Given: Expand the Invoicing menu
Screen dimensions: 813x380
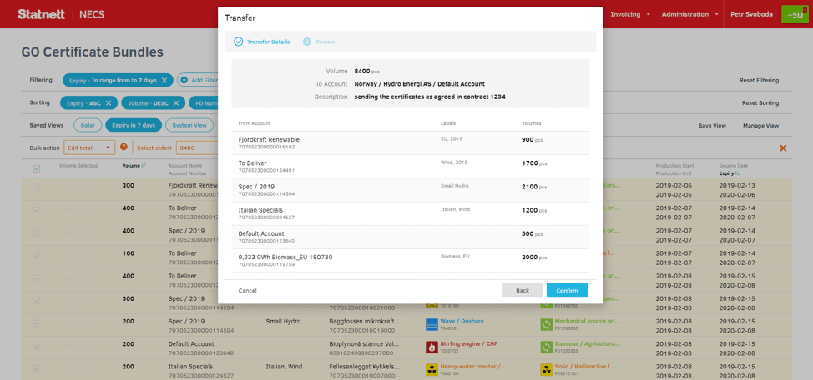Looking at the screenshot, I should click(630, 14).
